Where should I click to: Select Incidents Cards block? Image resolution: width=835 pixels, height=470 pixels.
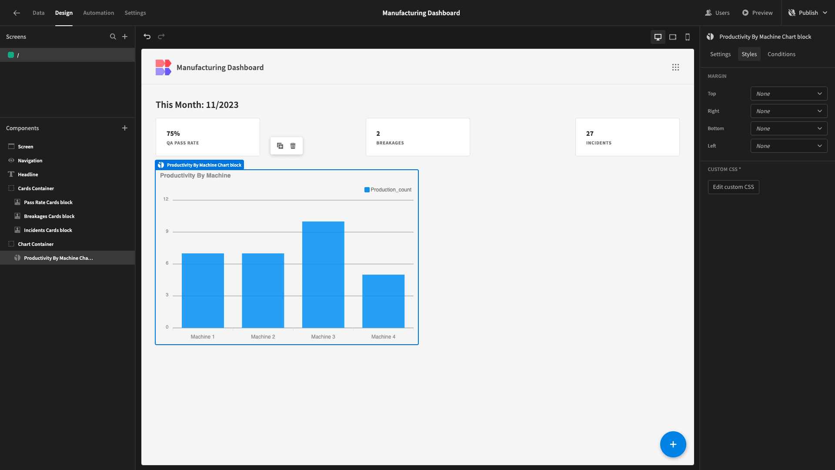point(67,230)
